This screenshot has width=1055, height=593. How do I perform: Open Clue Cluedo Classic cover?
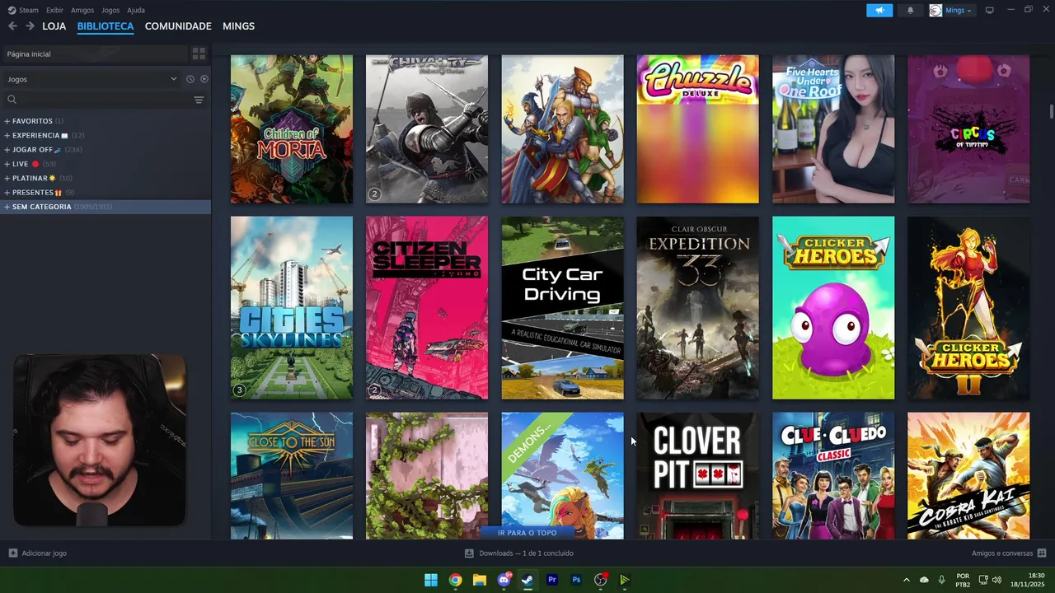(833, 476)
